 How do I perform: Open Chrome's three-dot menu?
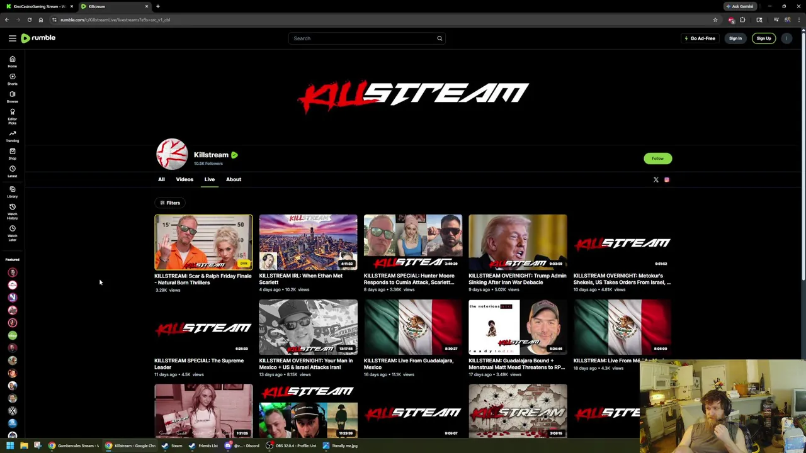point(798,20)
